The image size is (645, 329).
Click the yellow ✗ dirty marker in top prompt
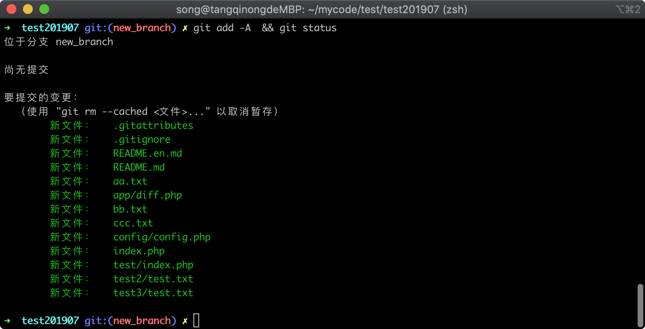pyautogui.click(x=185, y=28)
